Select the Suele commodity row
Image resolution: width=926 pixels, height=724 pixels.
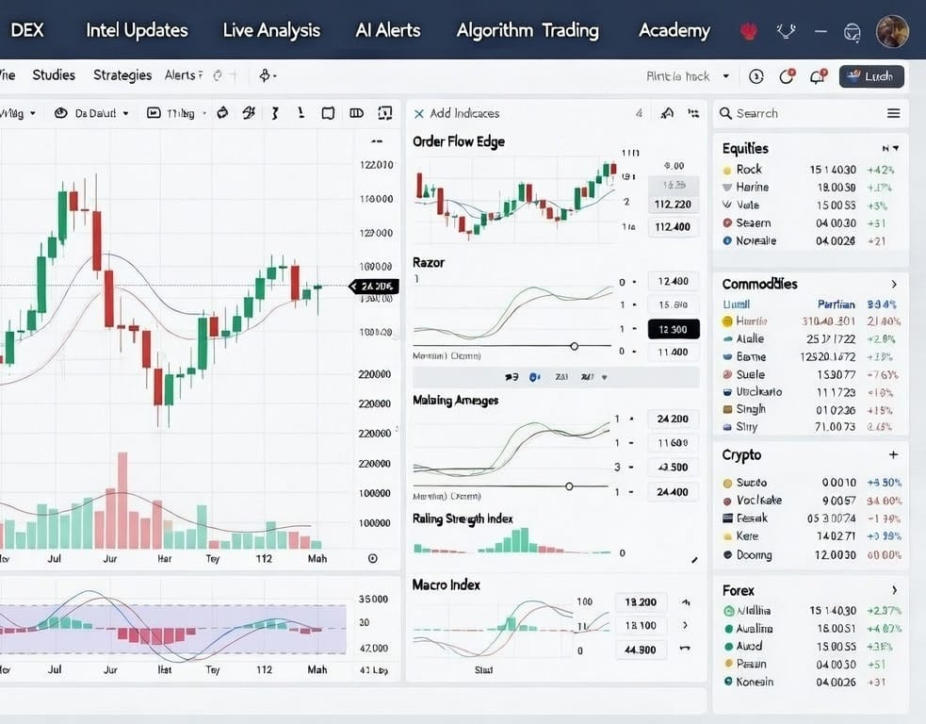pos(811,374)
